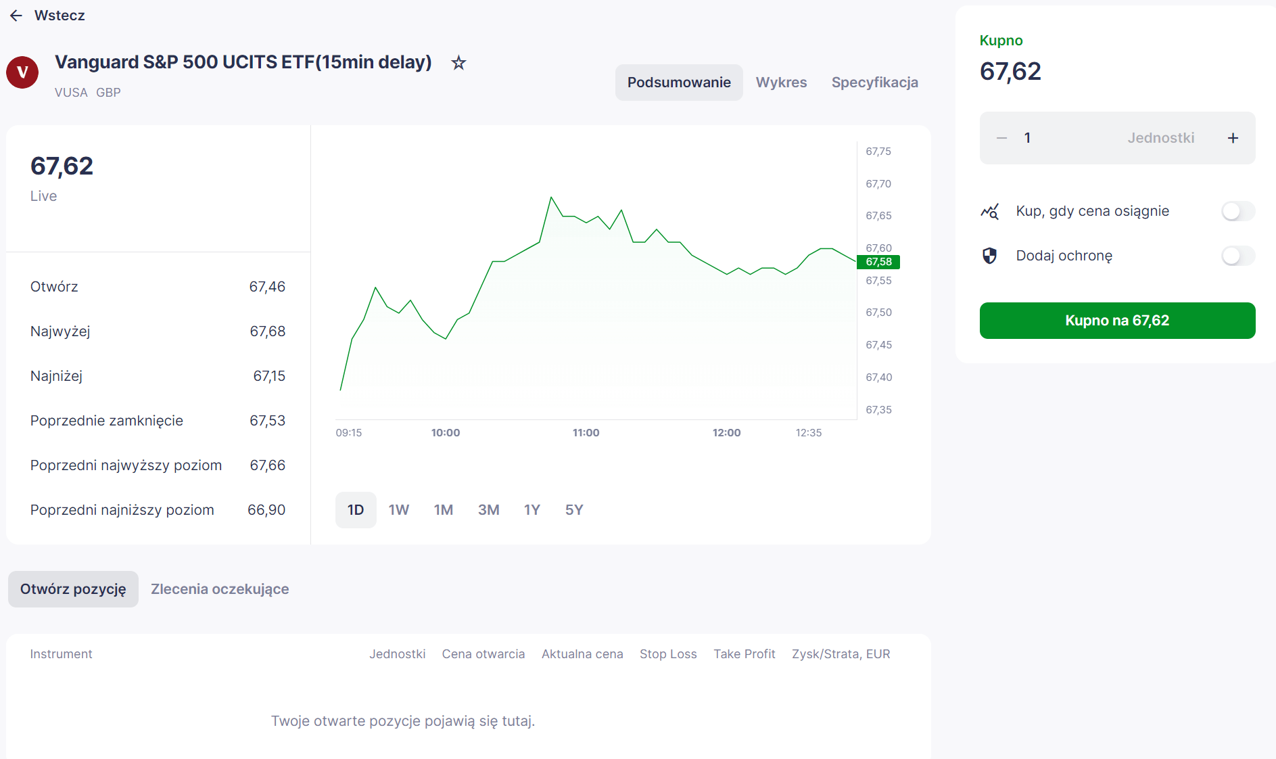Select the 1M chart range
The image size is (1276, 759).
(444, 510)
